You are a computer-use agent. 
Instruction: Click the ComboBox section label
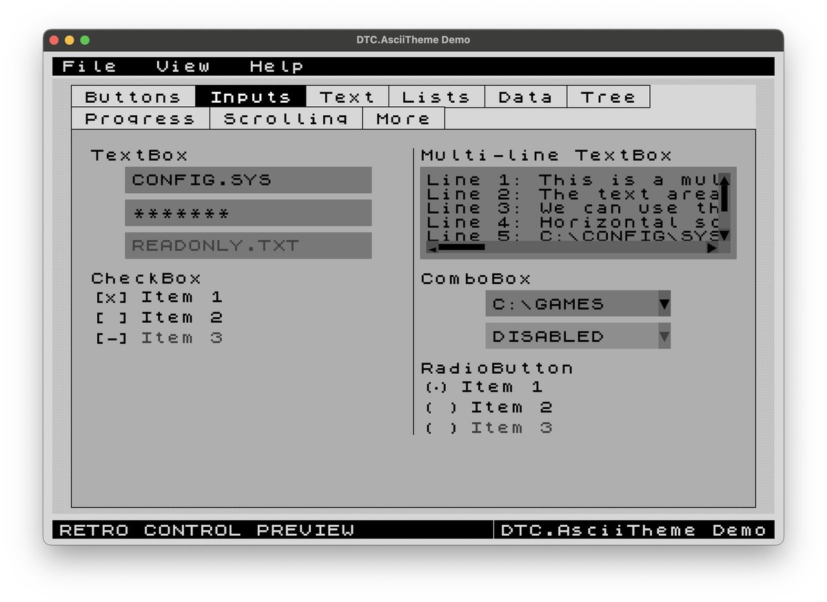476,279
